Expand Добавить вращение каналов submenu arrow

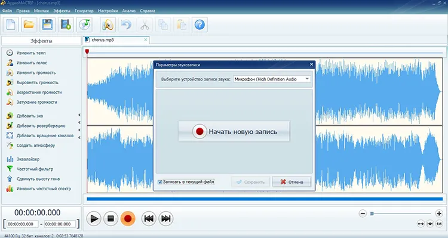point(79,130)
